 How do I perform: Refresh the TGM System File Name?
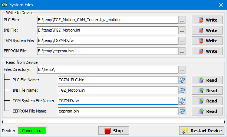click(182, 101)
